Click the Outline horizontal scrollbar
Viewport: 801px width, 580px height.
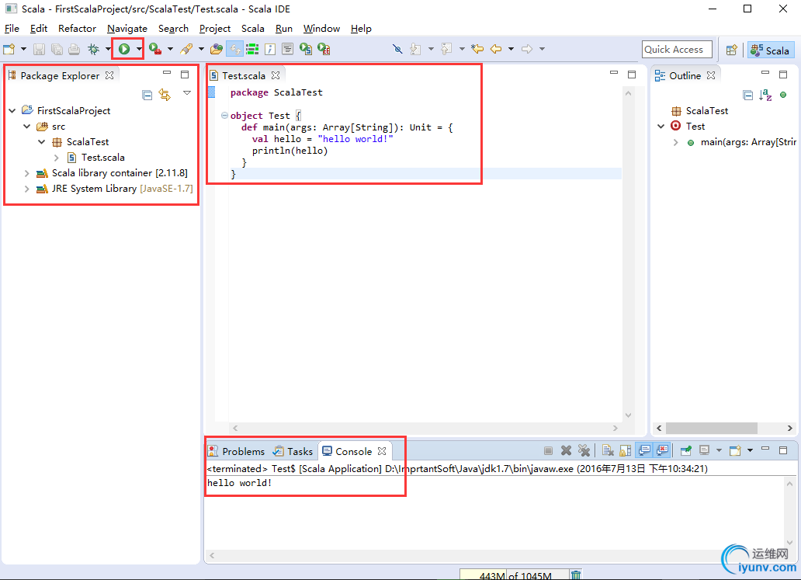(711, 428)
